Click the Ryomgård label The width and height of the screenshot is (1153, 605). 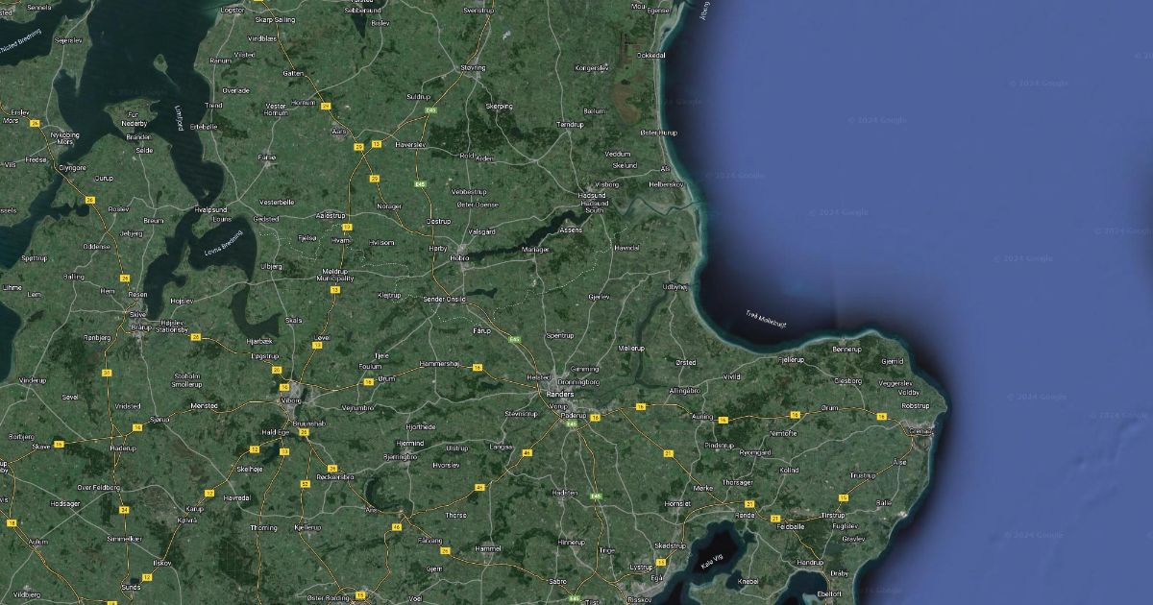(x=754, y=451)
